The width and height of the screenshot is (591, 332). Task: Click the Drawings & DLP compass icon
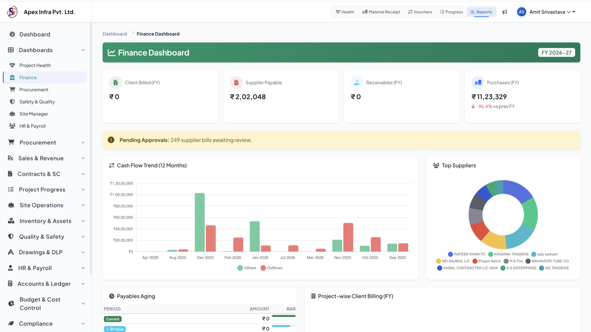11,252
